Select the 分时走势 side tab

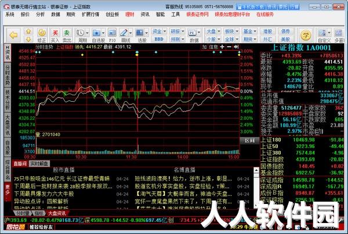(x=8, y=76)
